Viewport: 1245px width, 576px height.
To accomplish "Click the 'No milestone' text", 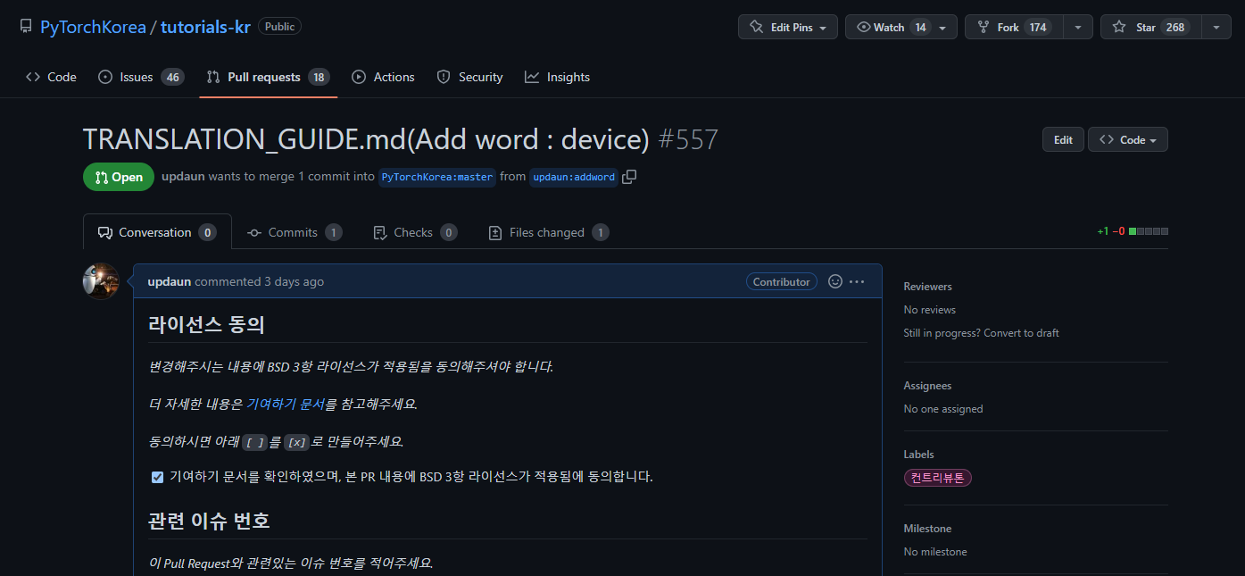I will pos(935,552).
